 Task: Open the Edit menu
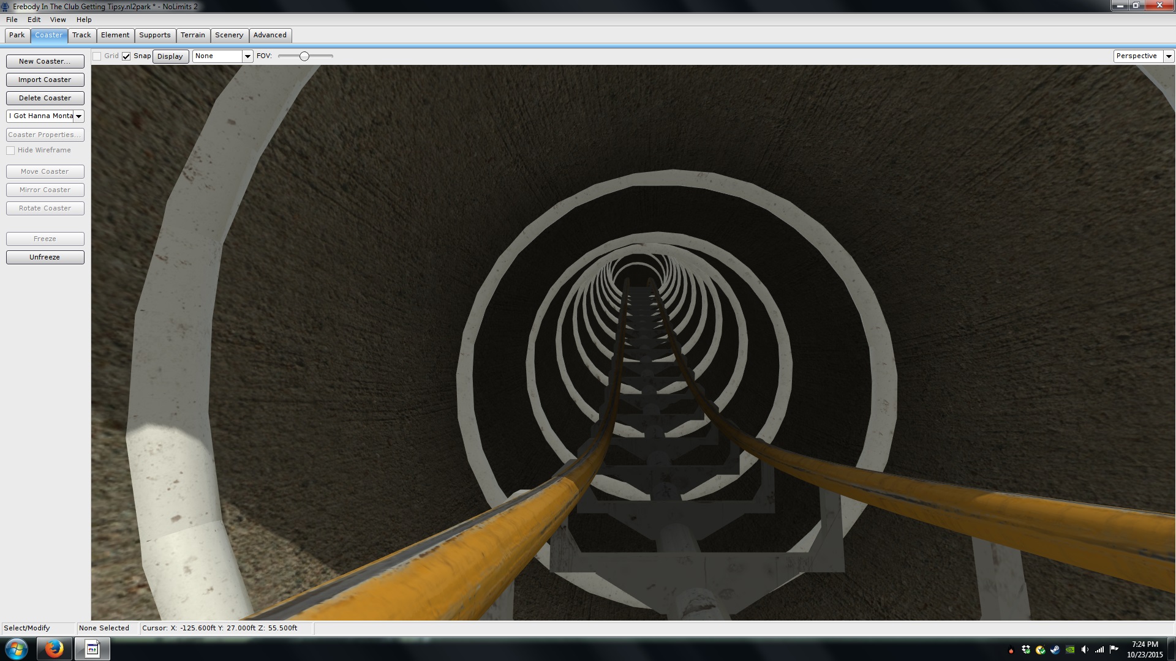click(x=34, y=20)
